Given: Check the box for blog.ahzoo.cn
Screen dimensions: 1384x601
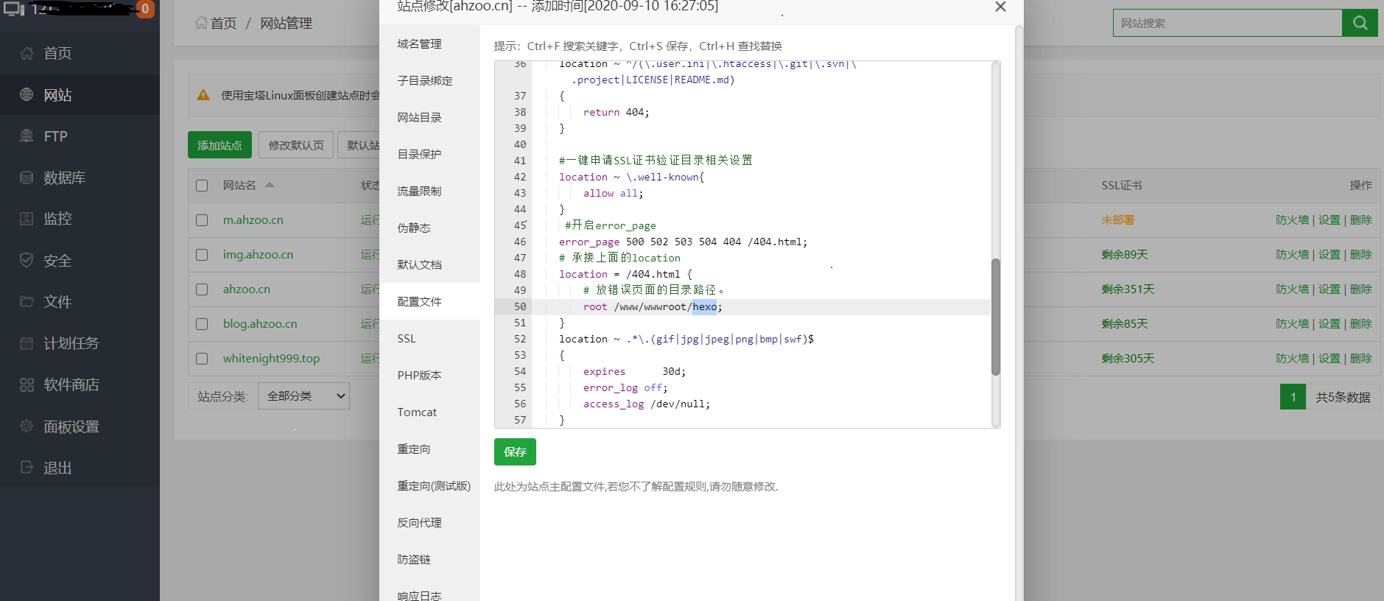Looking at the screenshot, I should tap(202, 324).
